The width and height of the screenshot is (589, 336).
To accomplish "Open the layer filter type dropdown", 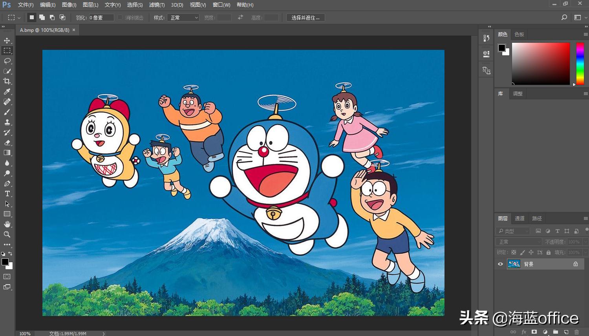I will tap(512, 231).
